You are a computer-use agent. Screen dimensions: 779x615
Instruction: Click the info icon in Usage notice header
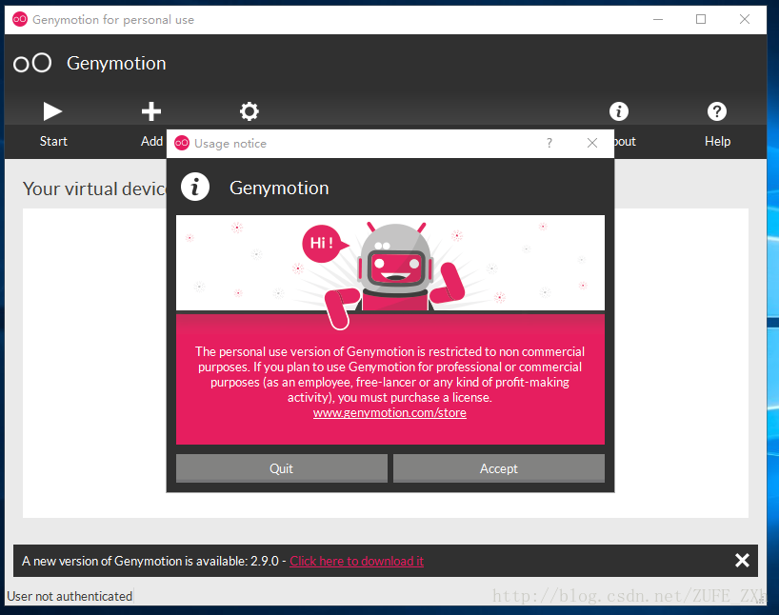[x=195, y=188]
